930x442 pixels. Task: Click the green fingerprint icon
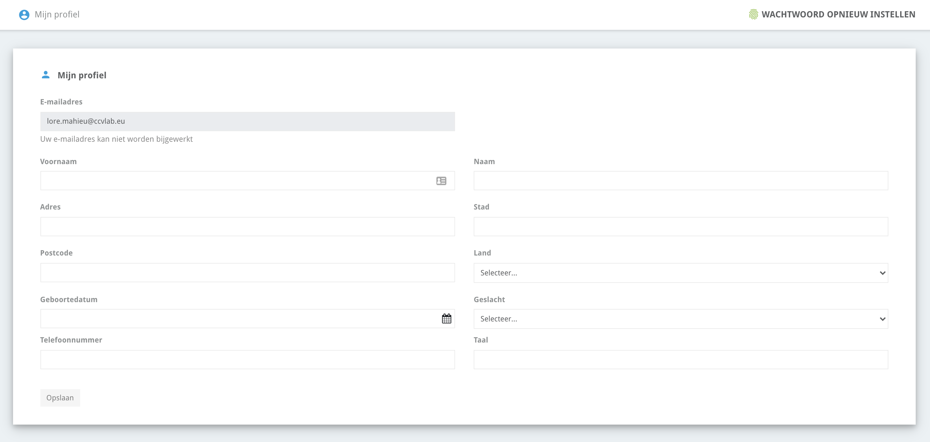pyautogui.click(x=753, y=14)
